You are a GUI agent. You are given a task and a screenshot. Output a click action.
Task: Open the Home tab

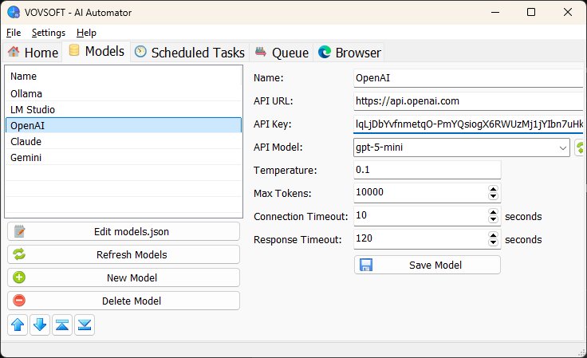33,53
